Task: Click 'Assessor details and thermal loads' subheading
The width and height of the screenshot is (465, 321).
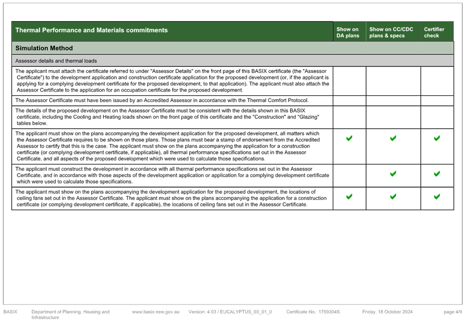Action: (56, 61)
